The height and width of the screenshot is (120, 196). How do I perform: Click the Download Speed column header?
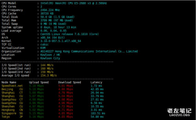(x=70, y=82)
